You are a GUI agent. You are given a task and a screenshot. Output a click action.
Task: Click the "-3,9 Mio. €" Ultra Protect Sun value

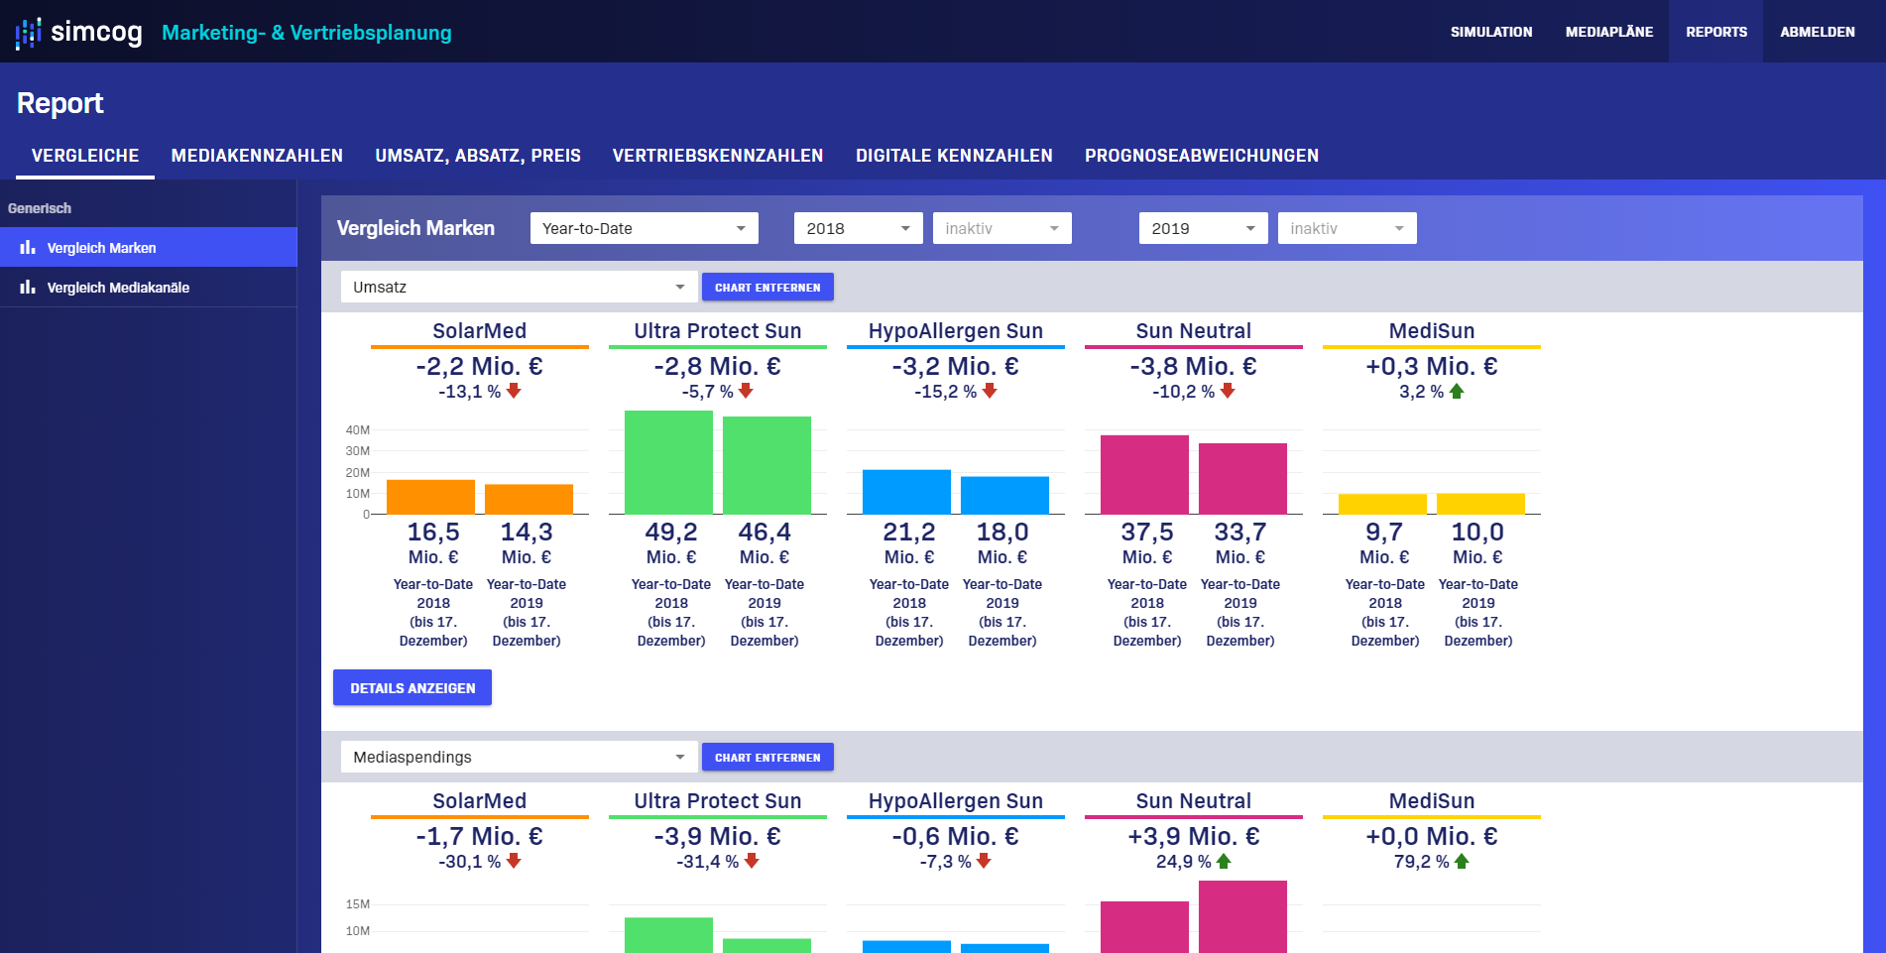click(718, 836)
